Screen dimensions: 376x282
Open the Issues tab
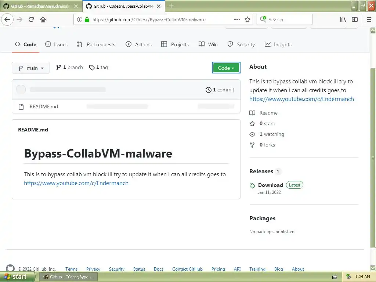click(x=56, y=44)
